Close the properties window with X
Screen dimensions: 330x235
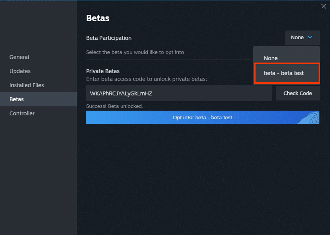pos(323,6)
